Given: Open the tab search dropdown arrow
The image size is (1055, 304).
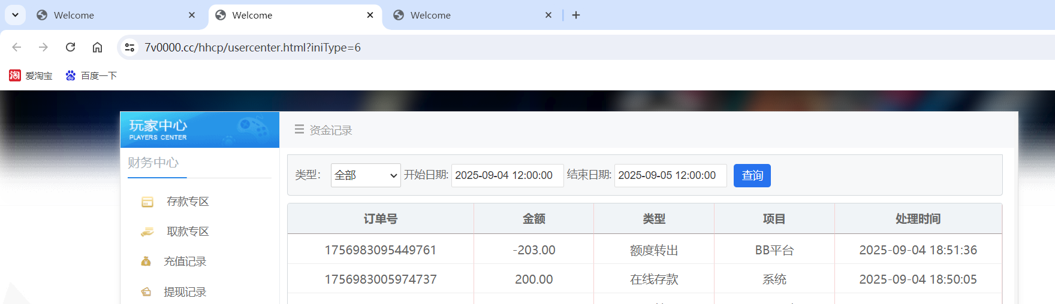Looking at the screenshot, I should click(x=16, y=15).
